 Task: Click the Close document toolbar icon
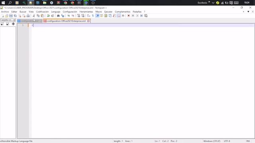20,16
